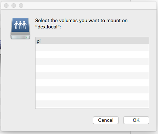
Task: Confirm mounting with the OK button
Action: (x=136, y=120)
